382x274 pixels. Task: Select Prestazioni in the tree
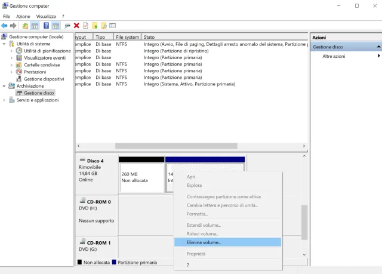click(35, 72)
